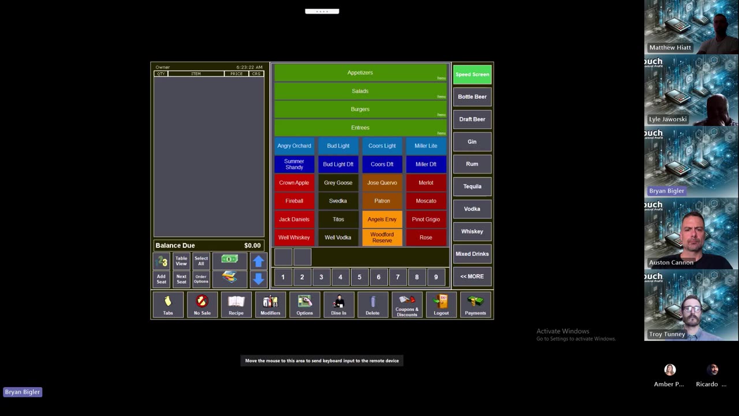Image resolution: width=739 pixels, height=416 pixels.
Task: Click Add Seat button
Action: tap(162, 279)
